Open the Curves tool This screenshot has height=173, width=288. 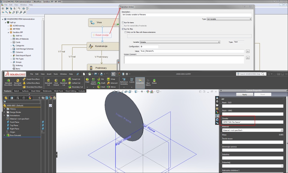pyautogui.click(x=132, y=81)
